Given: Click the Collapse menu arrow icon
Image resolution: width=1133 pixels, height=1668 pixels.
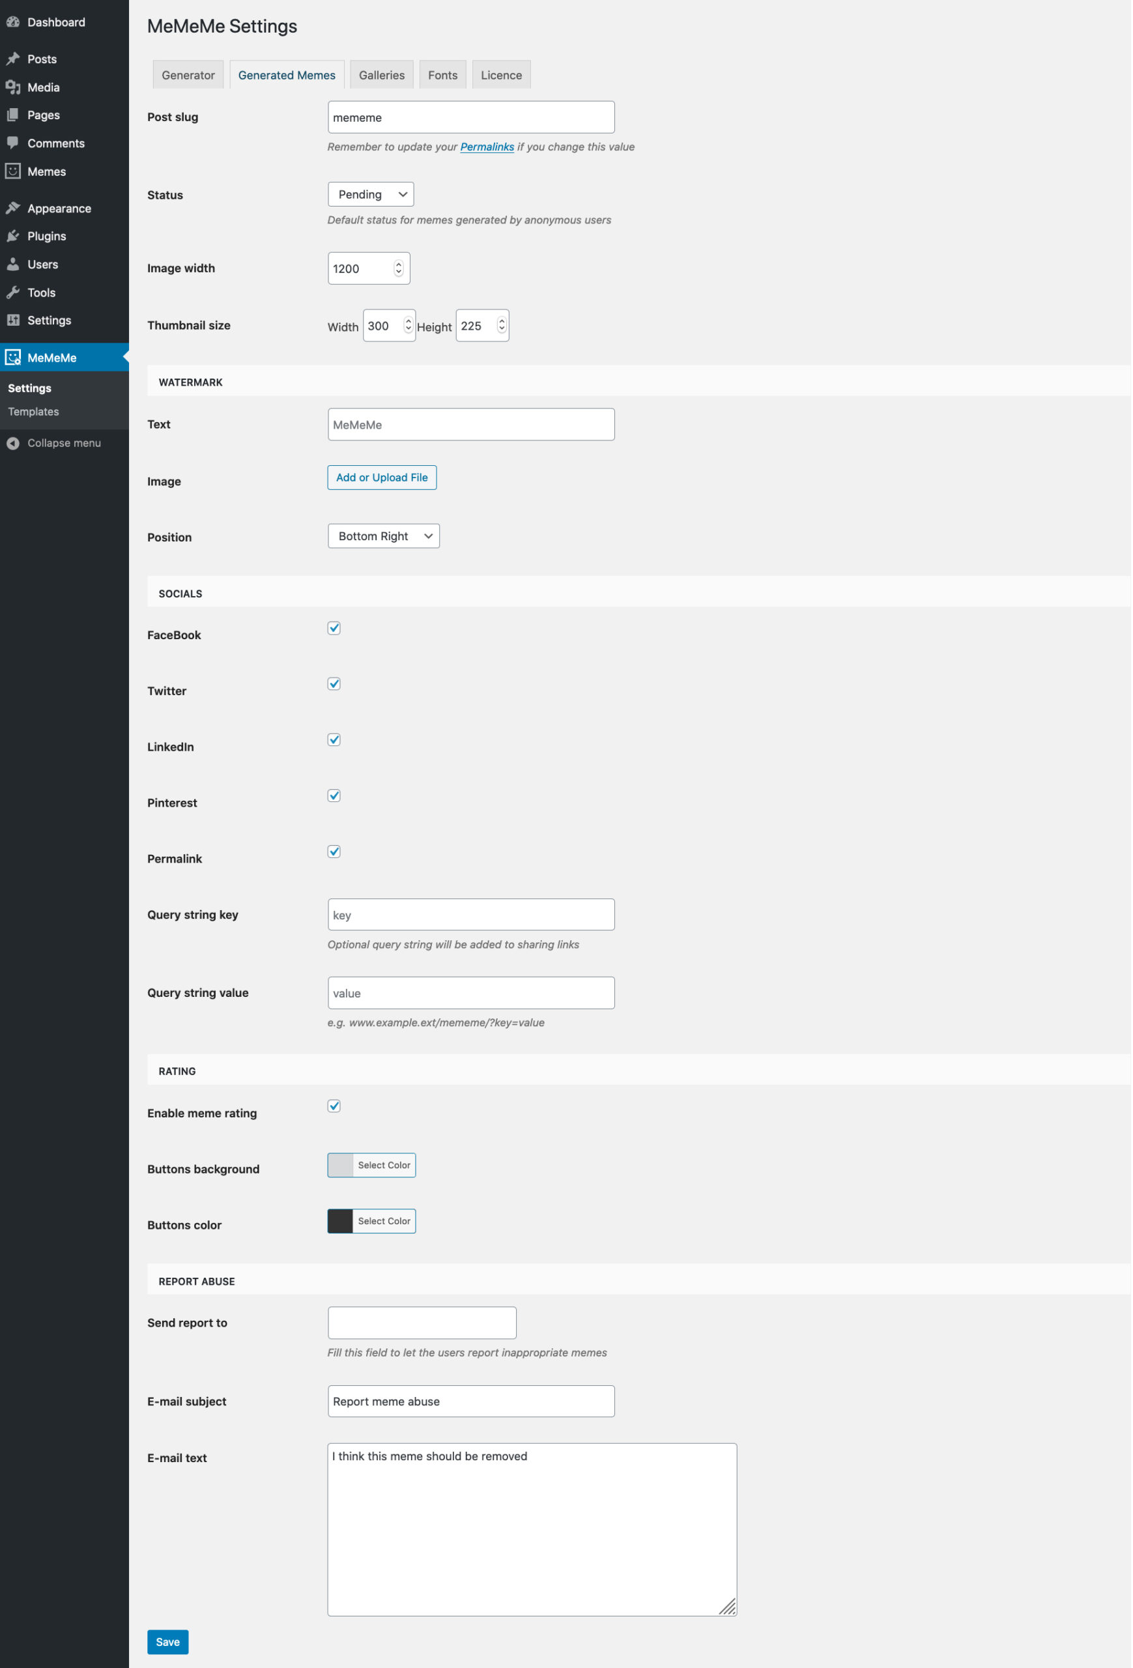Looking at the screenshot, I should point(13,444).
